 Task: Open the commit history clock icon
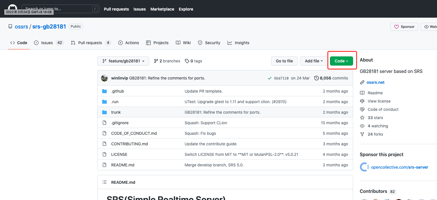click(x=316, y=78)
